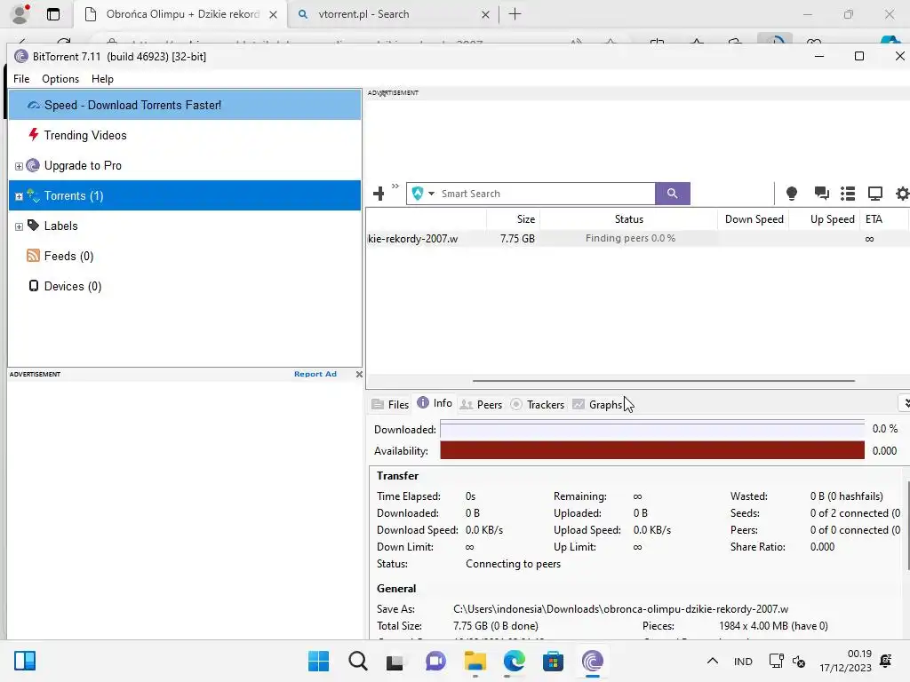Toggle the list view icon

pos(848,193)
